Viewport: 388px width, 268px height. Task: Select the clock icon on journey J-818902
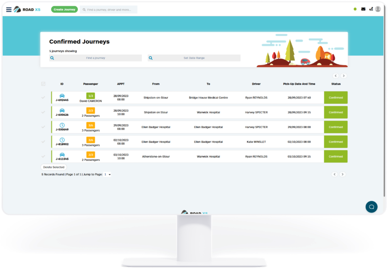tap(62, 140)
